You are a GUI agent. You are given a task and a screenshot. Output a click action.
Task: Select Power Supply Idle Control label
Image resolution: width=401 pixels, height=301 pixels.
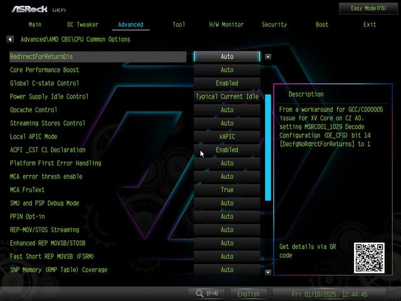(x=49, y=97)
